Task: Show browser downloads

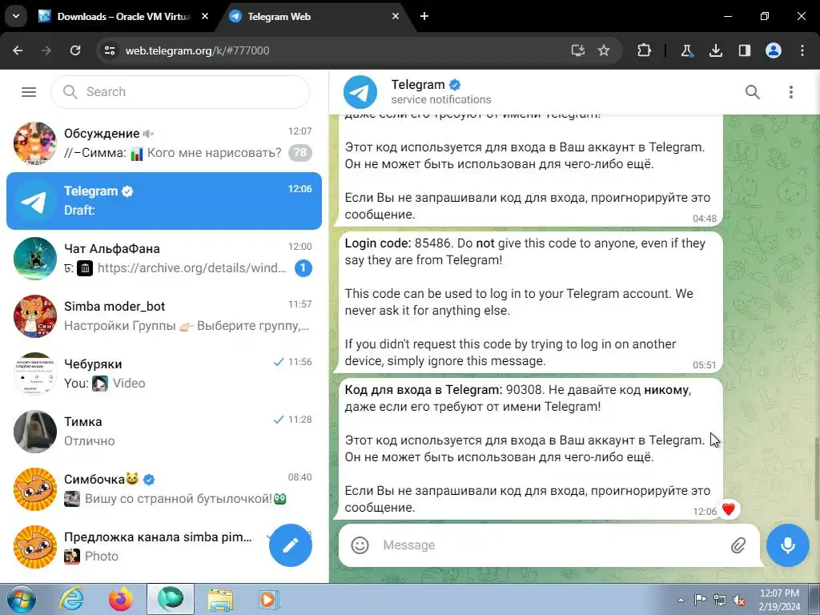Action: pos(715,50)
